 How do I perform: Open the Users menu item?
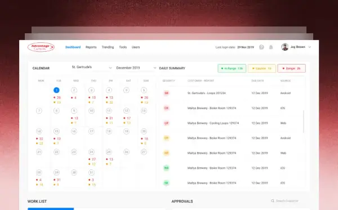pos(136,47)
